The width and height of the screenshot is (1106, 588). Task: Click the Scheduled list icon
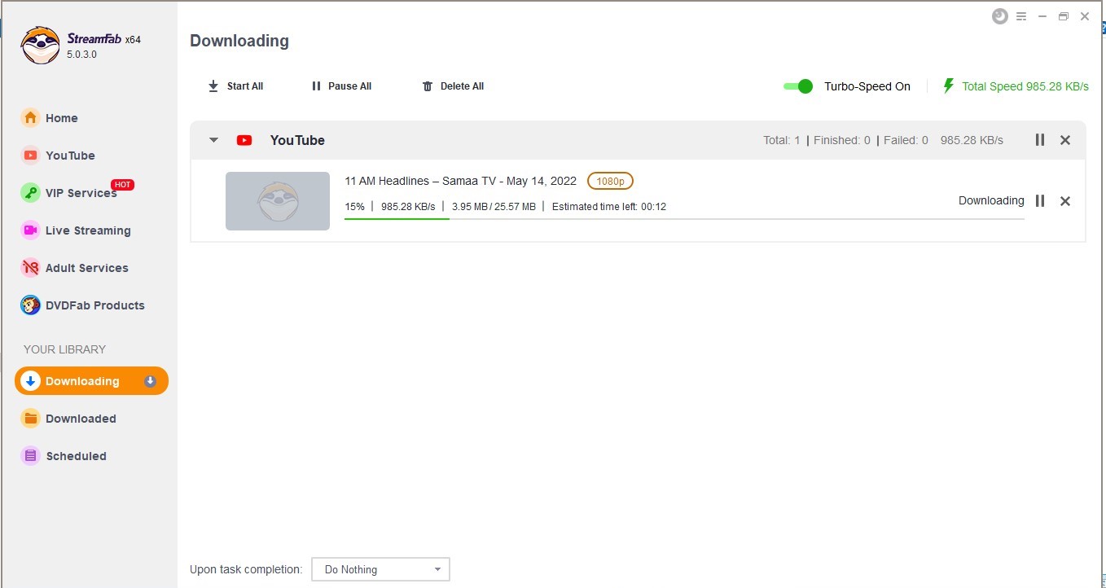tap(30, 456)
